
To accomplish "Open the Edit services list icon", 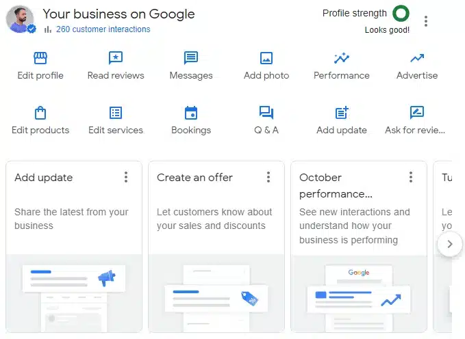I will (x=116, y=113).
